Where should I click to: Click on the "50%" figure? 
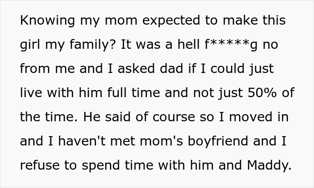click(262, 93)
